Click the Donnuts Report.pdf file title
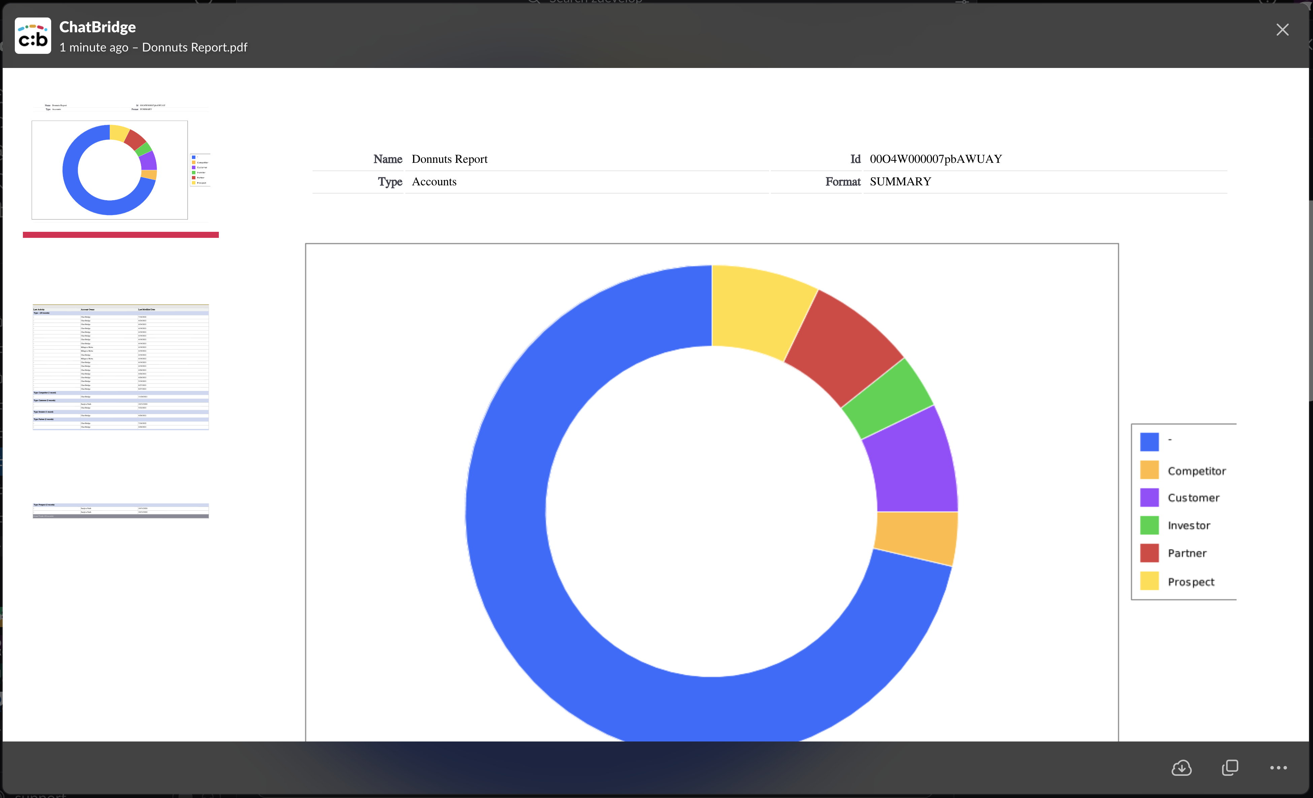Screen dimensions: 1313x798 [x=195, y=47]
